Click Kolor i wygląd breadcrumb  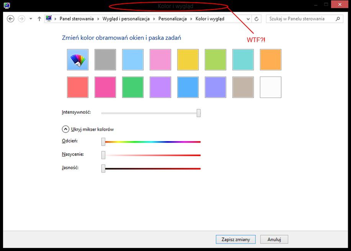[210, 19]
